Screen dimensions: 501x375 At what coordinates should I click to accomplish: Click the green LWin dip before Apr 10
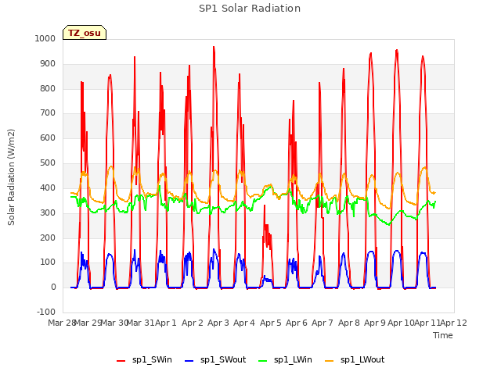pos(388,224)
